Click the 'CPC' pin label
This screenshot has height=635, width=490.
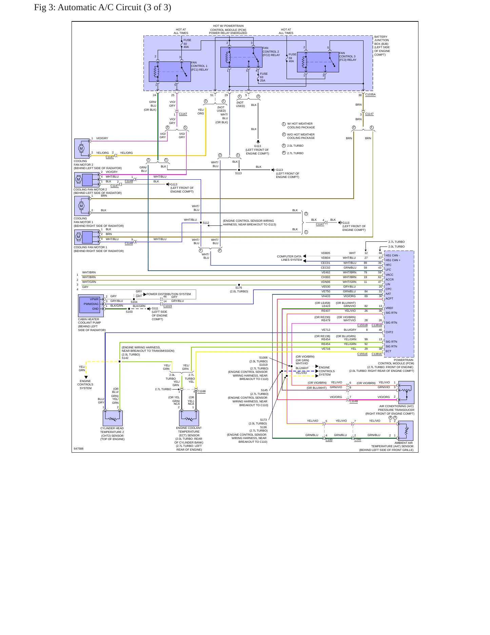(389, 289)
